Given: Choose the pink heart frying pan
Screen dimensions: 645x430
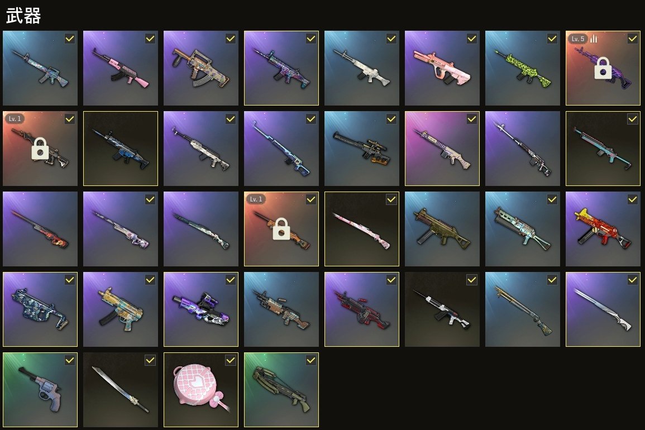Looking at the screenshot, I should tap(200, 390).
